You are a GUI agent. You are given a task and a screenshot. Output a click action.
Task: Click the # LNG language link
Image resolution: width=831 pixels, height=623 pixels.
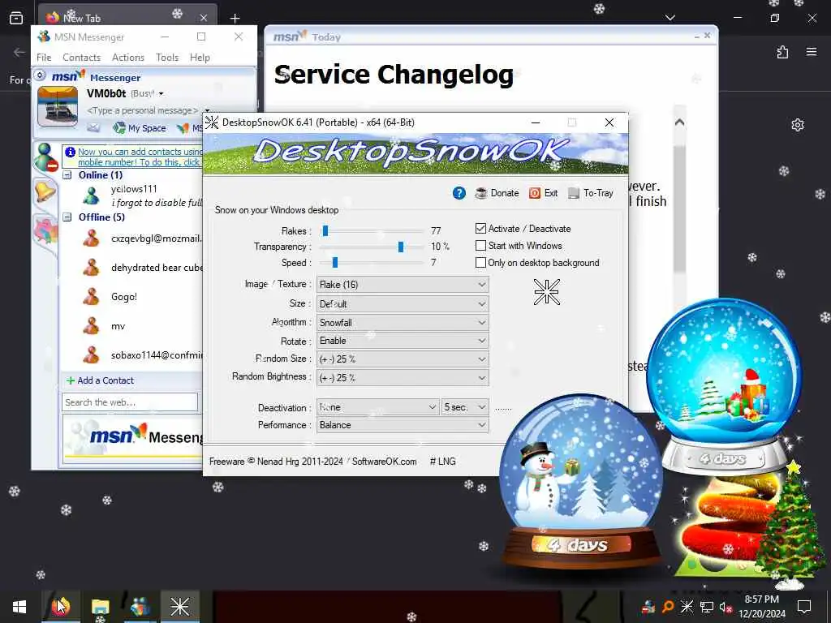point(442,462)
